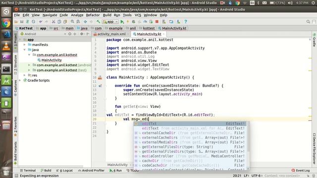Toggle the Build Variants side panel

click(x=15, y=153)
